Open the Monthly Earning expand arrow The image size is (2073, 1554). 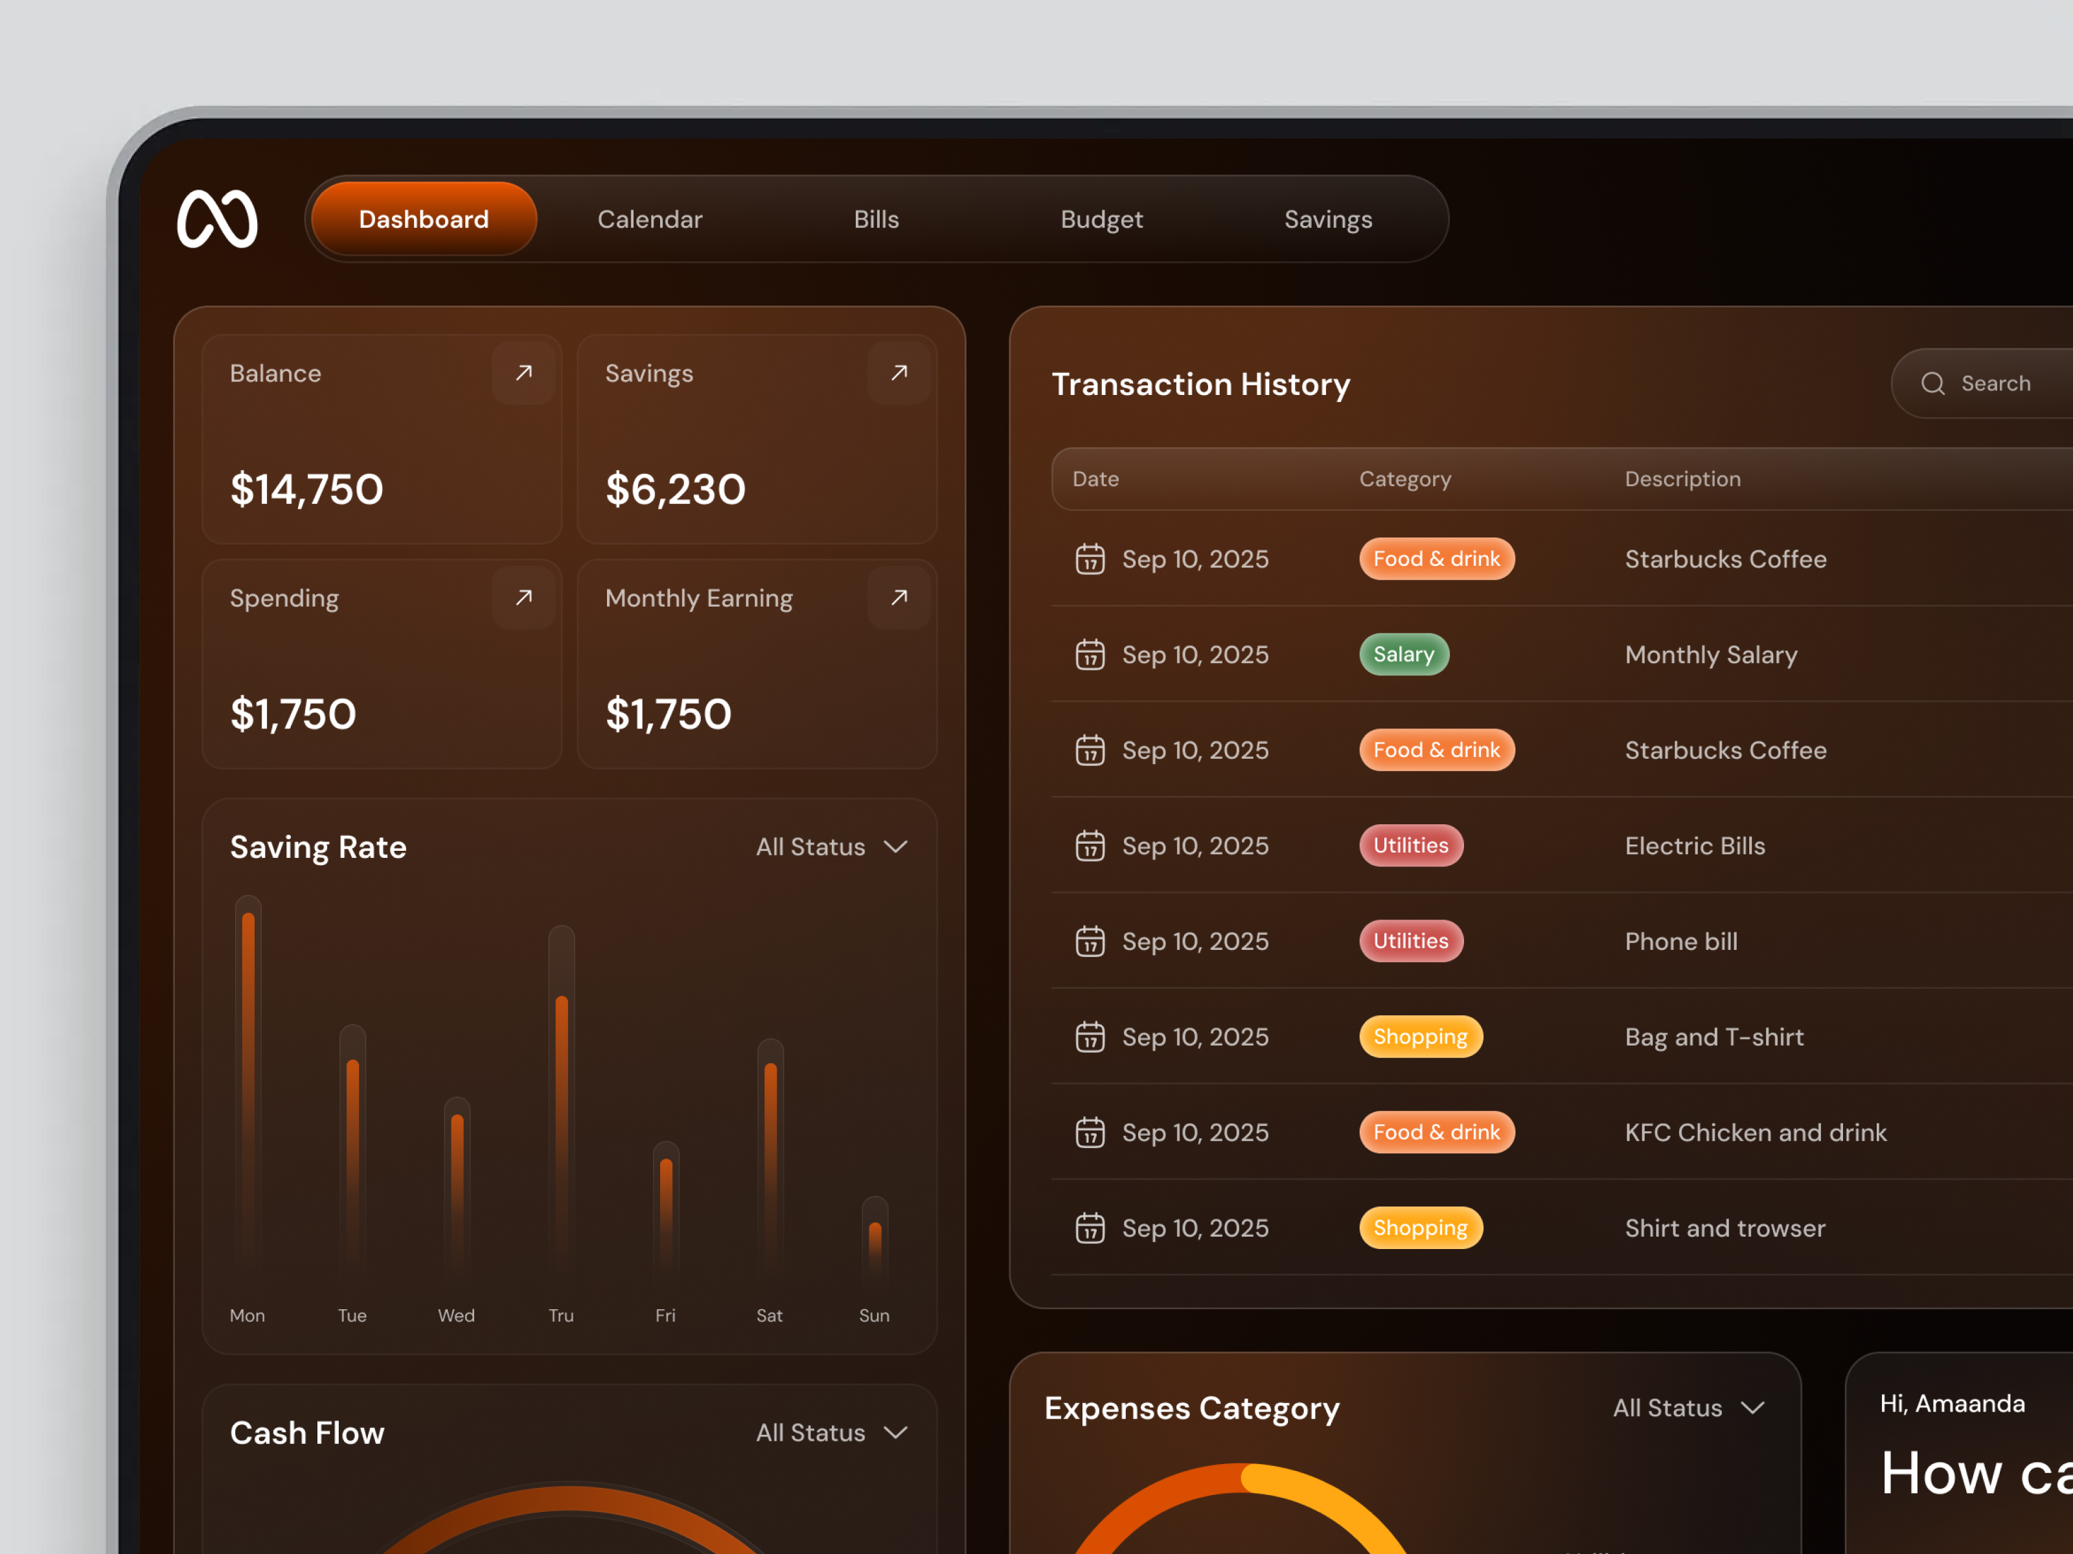(x=898, y=598)
